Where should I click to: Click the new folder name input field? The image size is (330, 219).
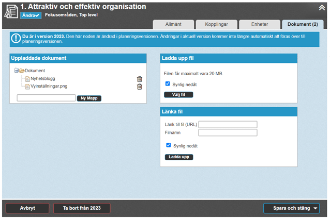[x=46, y=98]
